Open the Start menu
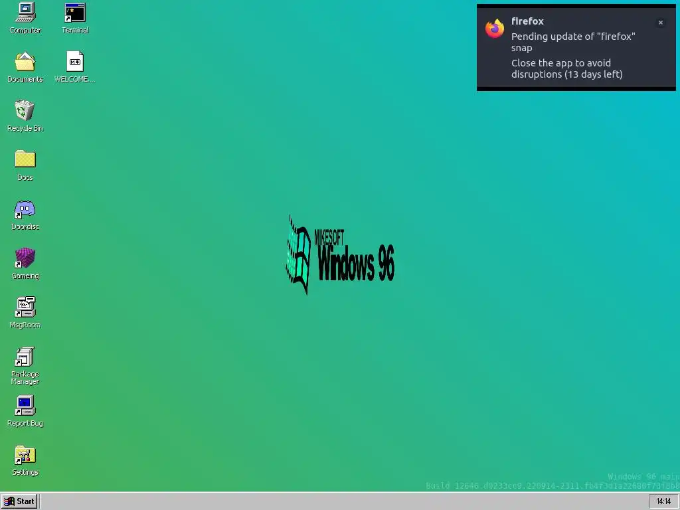Image resolution: width=680 pixels, height=510 pixels. click(19, 501)
